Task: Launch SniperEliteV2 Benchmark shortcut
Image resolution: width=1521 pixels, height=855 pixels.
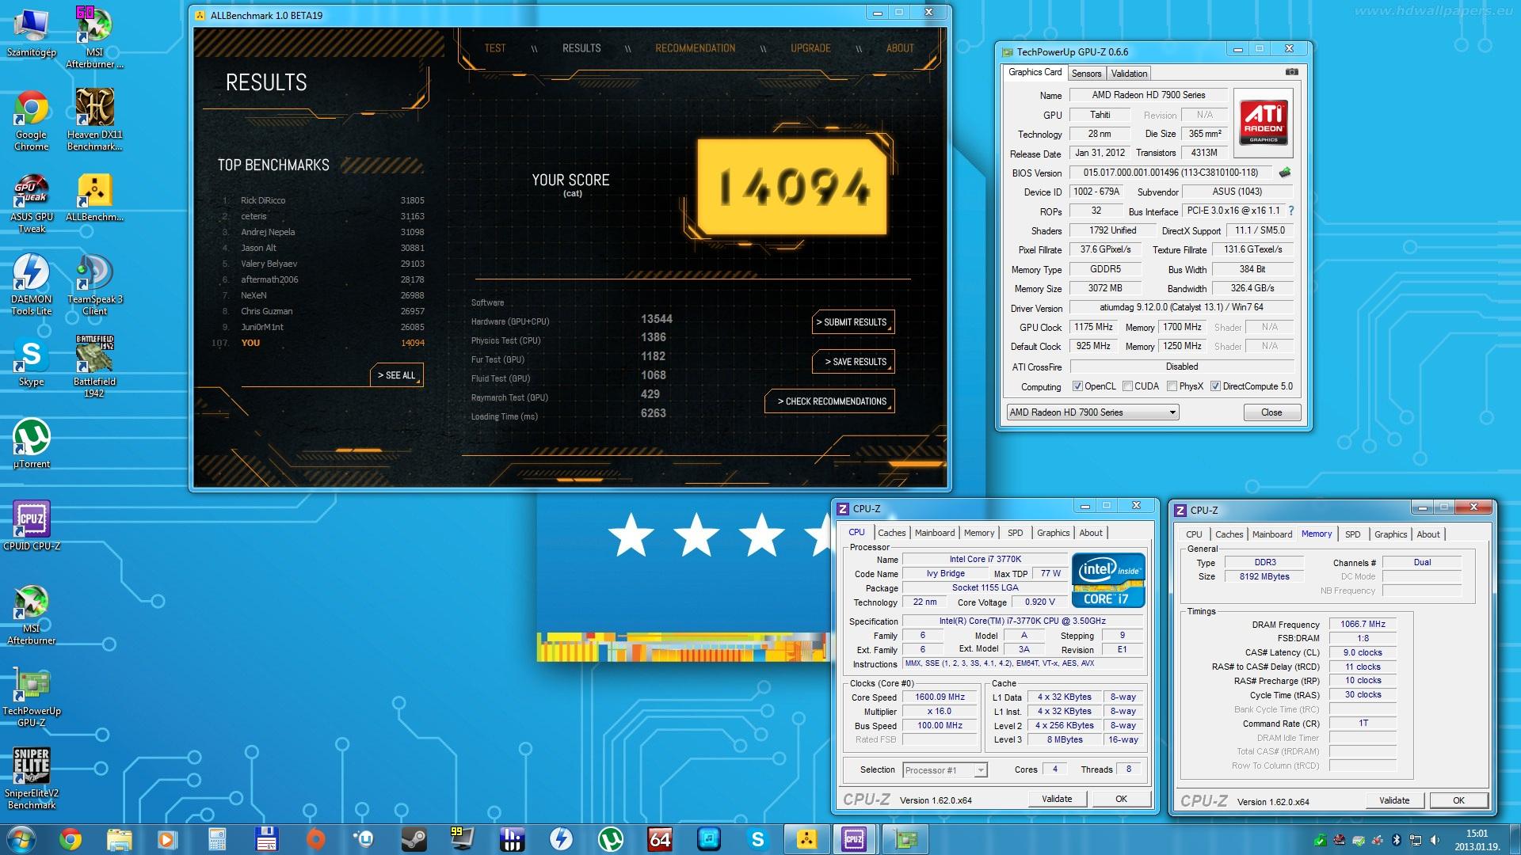Action: coord(32,779)
